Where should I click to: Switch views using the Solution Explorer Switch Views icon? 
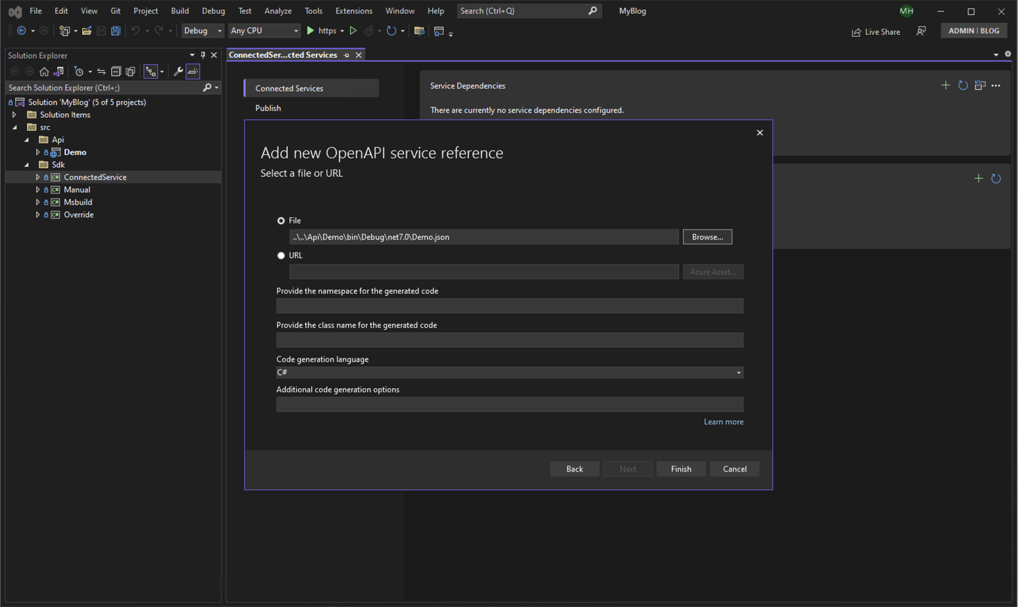(59, 72)
